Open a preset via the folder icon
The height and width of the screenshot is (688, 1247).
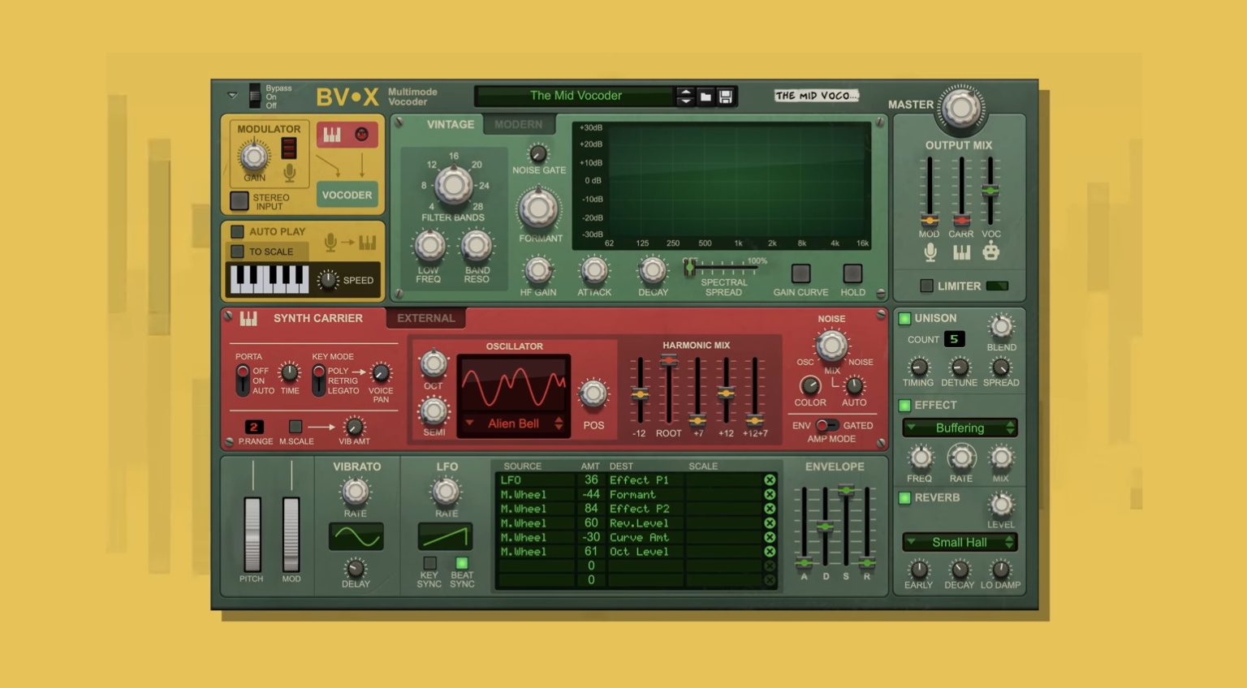click(704, 96)
